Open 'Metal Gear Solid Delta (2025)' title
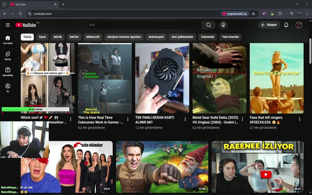Screen dimensions: 312x195 click(x=215, y=120)
